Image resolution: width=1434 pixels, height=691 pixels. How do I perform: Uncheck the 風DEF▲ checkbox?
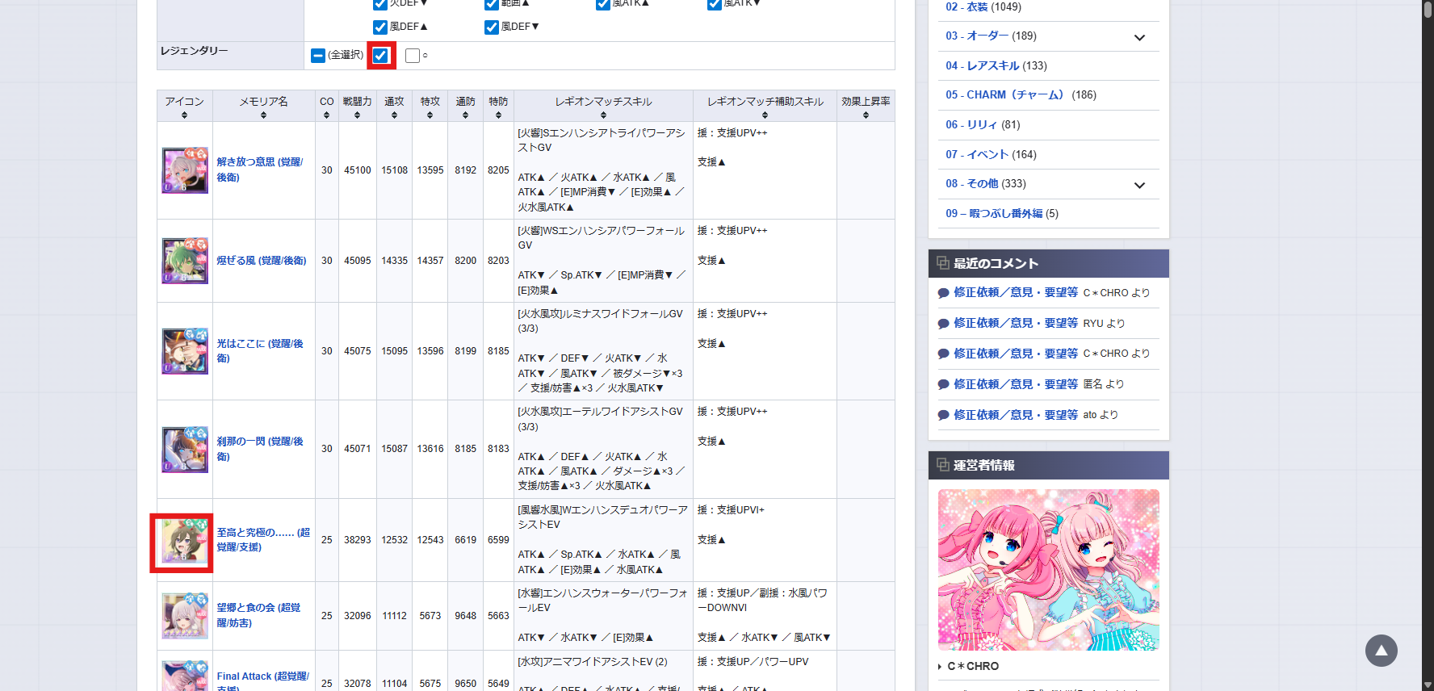(x=380, y=27)
